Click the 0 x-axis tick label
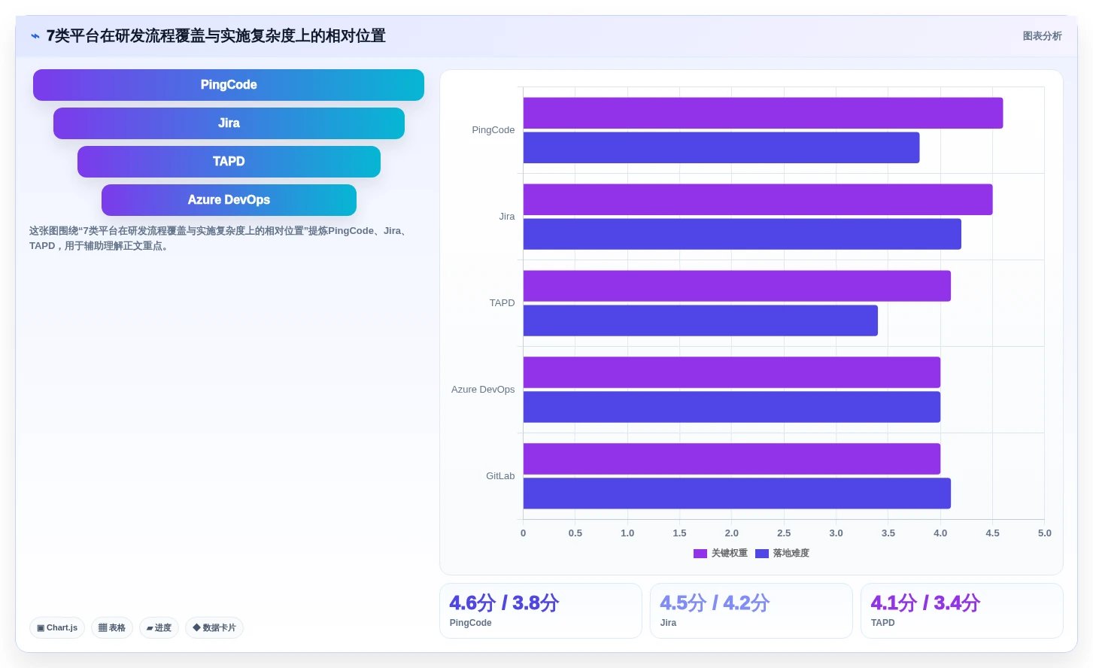This screenshot has height=668, width=1093. (x=524, y=533)
